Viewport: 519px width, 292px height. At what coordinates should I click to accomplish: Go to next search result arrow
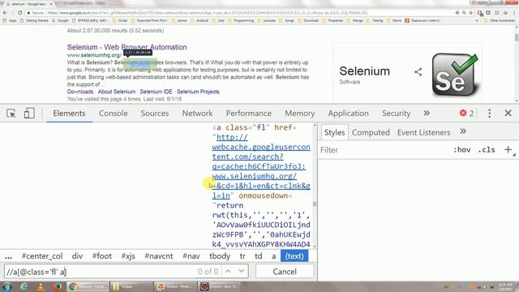pos(242,271)
